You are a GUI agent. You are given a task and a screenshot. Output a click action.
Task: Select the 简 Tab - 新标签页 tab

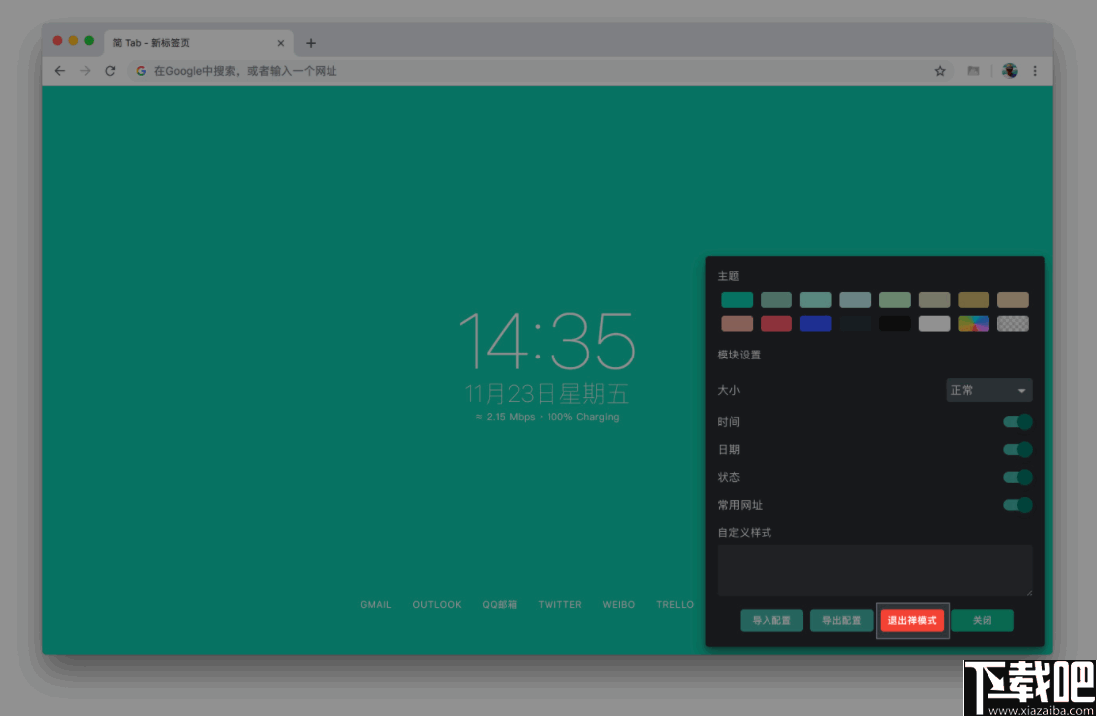[199, 43]
